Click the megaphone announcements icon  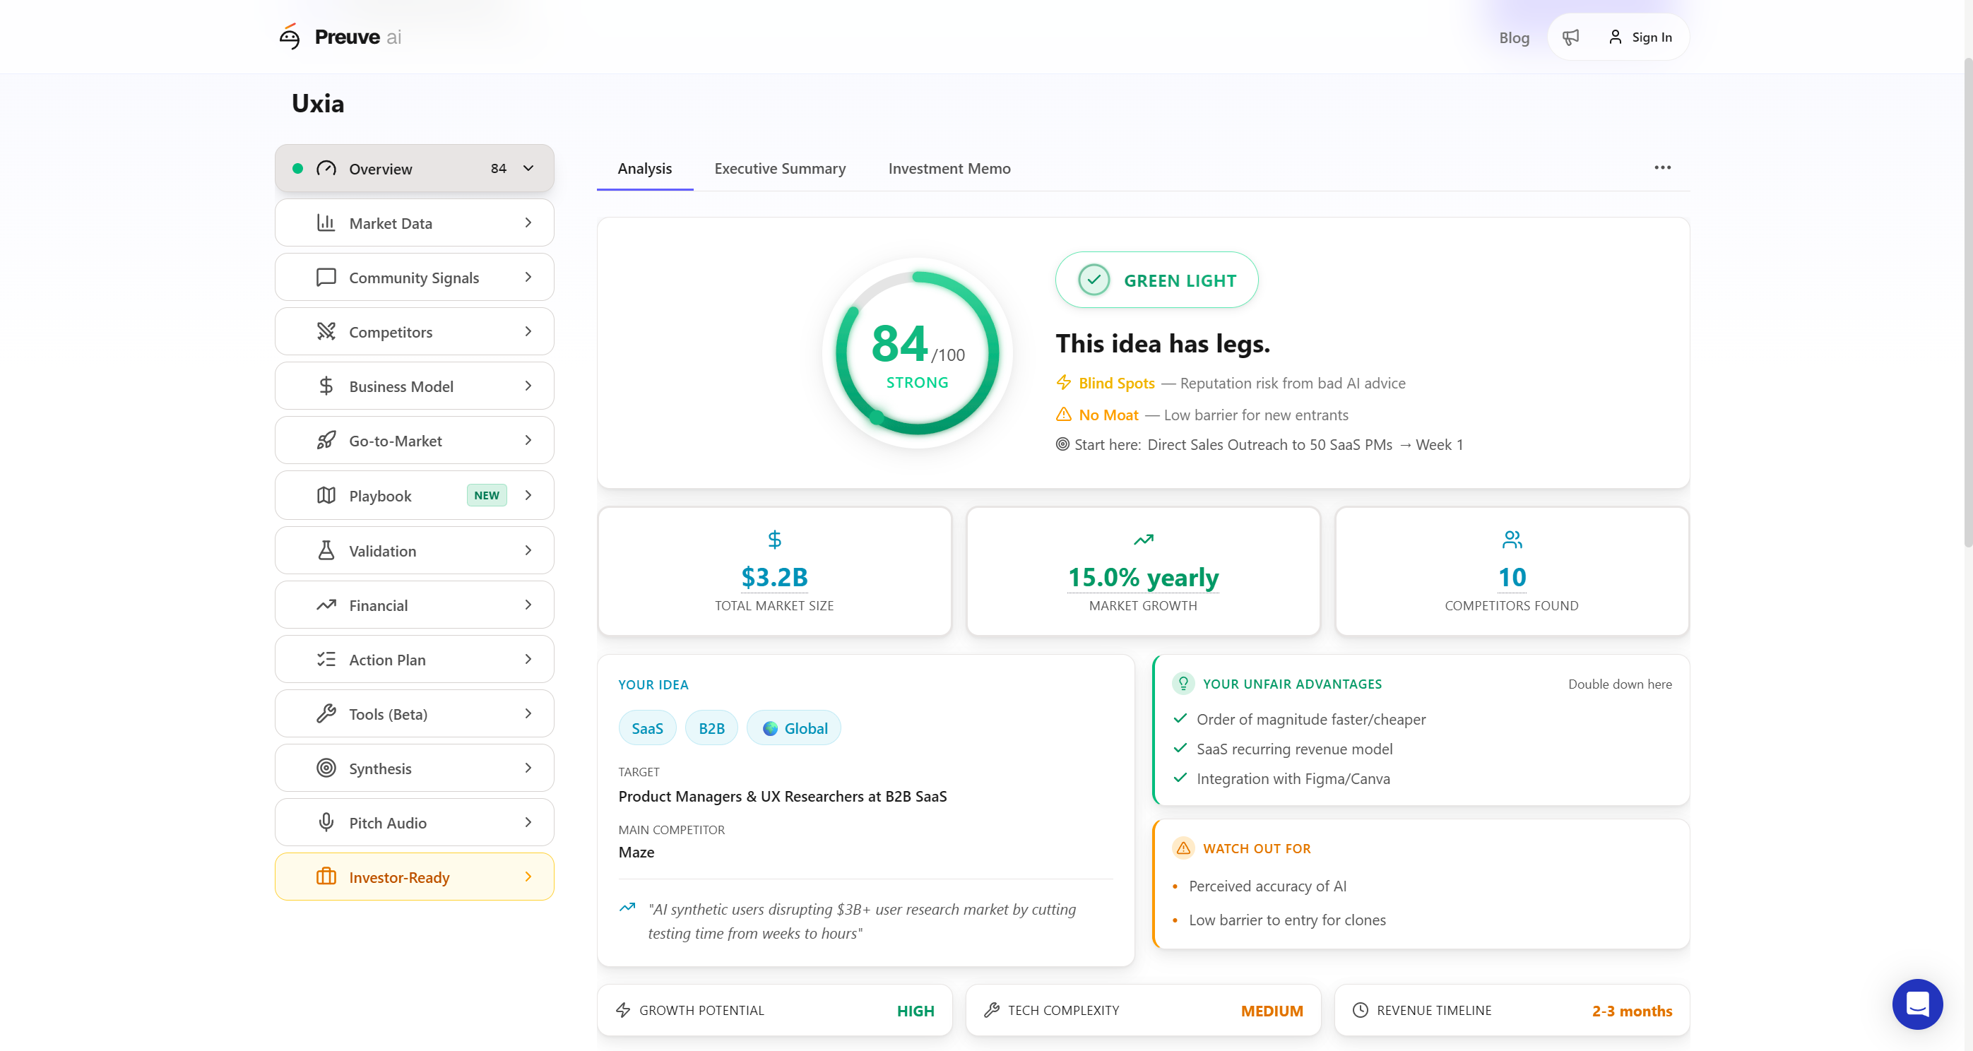[x=1570, y=37]
